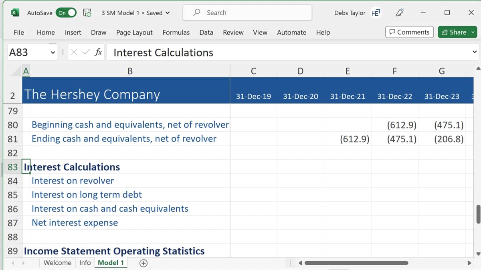This screenshot has height=270, width=481.
Task: Click the 31-Dec-19 date header cell
Action: tap(253, 96)
